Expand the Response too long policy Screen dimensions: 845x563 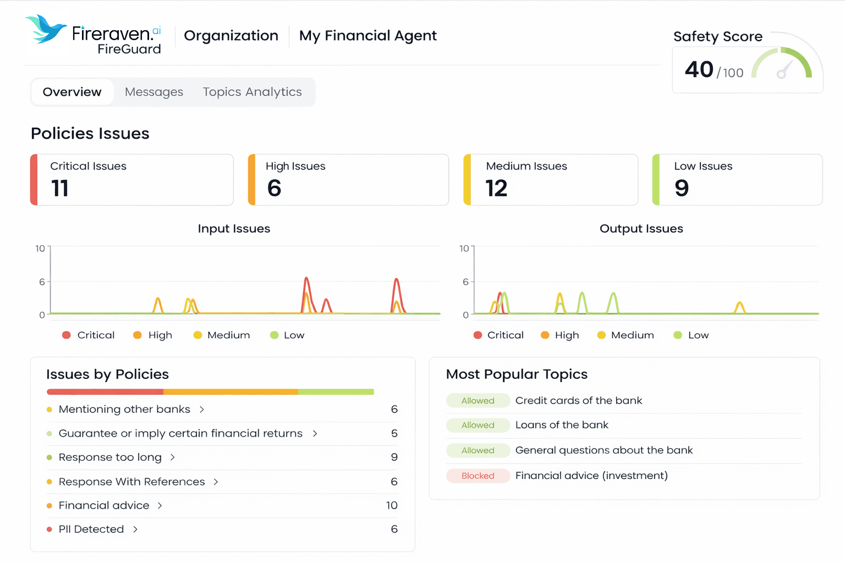[x=172, y=457]
